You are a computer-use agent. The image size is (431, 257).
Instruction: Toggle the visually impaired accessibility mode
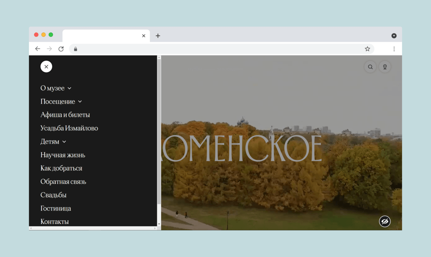pos(385,221)
